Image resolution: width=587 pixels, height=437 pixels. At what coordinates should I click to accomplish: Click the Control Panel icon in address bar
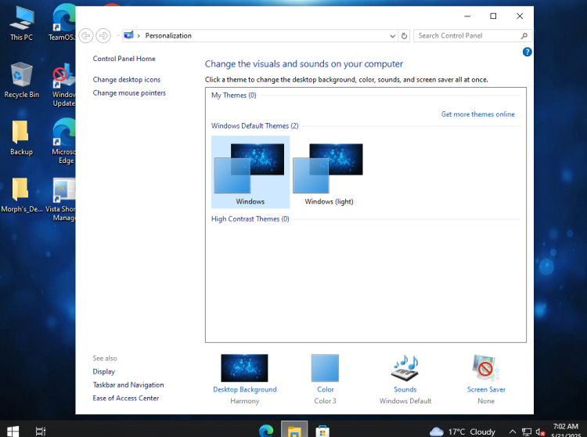click(x=129, y=35)
